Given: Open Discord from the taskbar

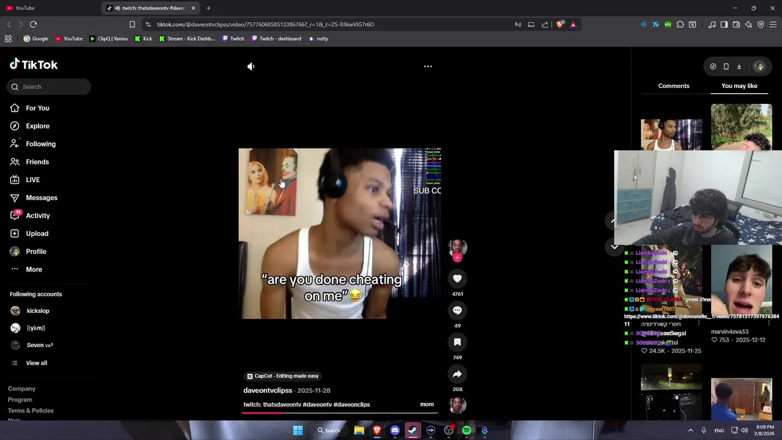Looking at the screenshot, I should (x=395, y=430).
